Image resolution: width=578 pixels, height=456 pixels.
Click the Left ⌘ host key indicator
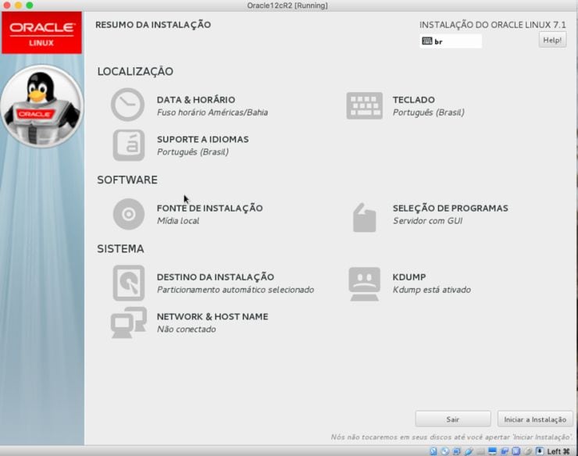[558, 451]
